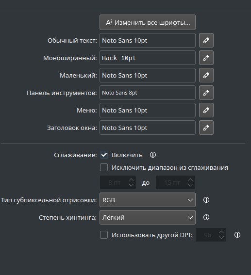The image size is (251, 275).
Task: Edit the Маленький font with pencil icon
Action: coord(206,75)
